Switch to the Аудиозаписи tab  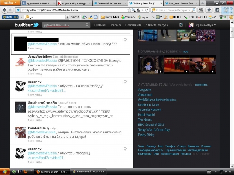(39, 3)
